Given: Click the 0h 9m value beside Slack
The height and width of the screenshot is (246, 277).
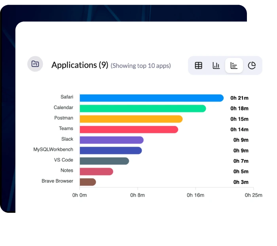Looking at the screenshot, I should pyautogui.click(x=241, y=140).
